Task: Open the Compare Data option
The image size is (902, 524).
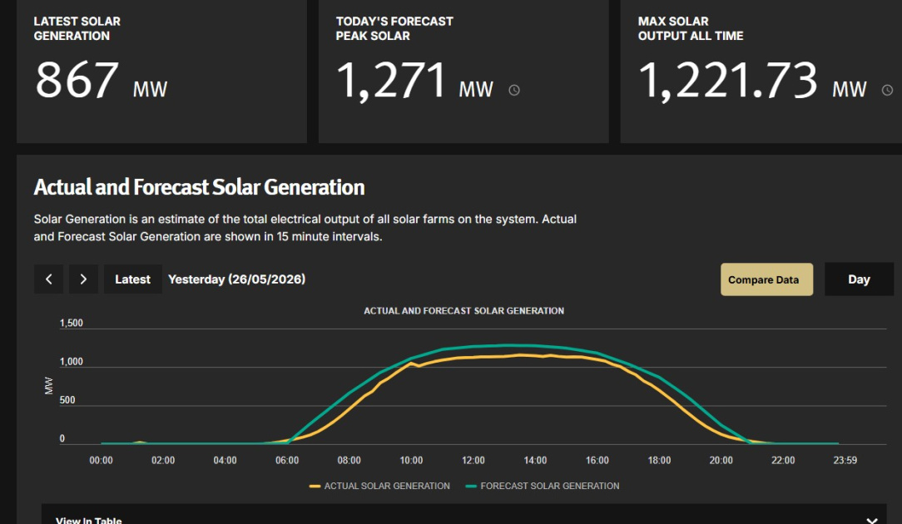Action: (x=766, y=279)
